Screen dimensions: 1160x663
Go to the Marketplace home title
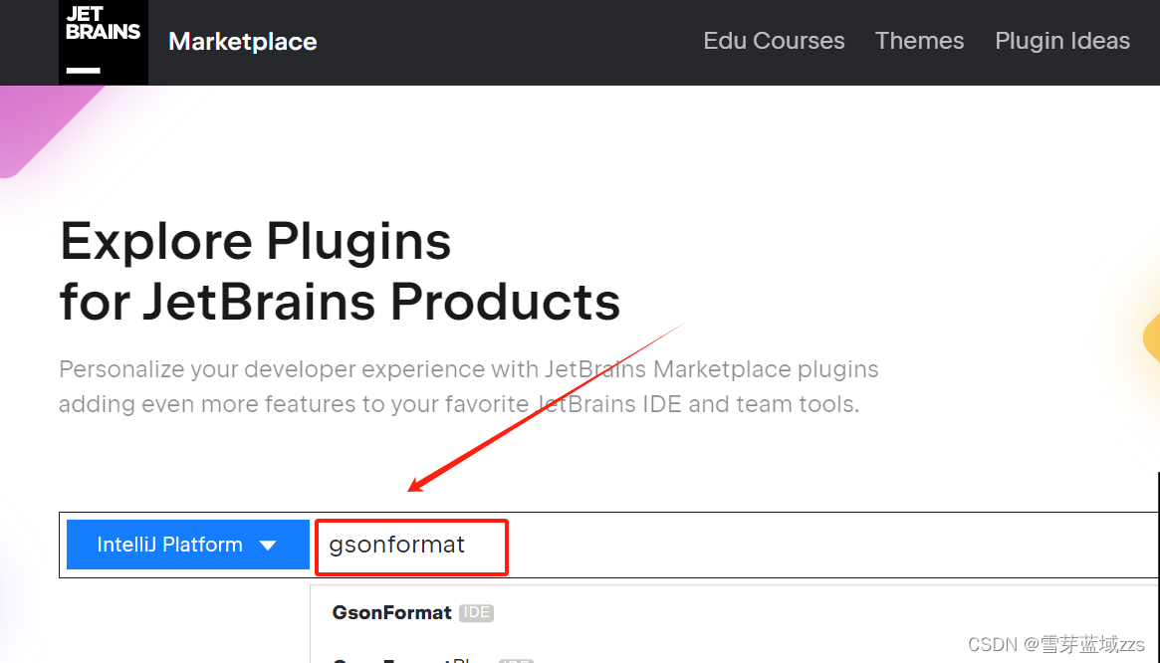(x=243, y=42)
